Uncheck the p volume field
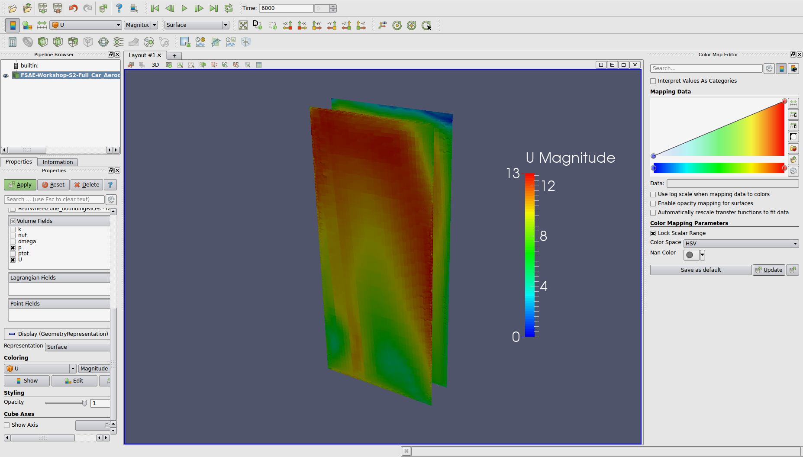The height and width of the screenshot is (457, 803). (x=13, y=248)
